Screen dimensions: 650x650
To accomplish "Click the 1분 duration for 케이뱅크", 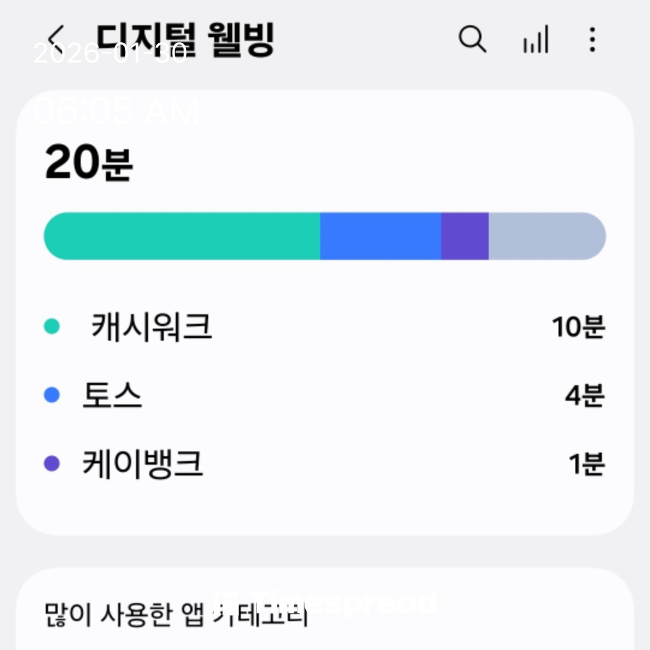I will (586, 464).
